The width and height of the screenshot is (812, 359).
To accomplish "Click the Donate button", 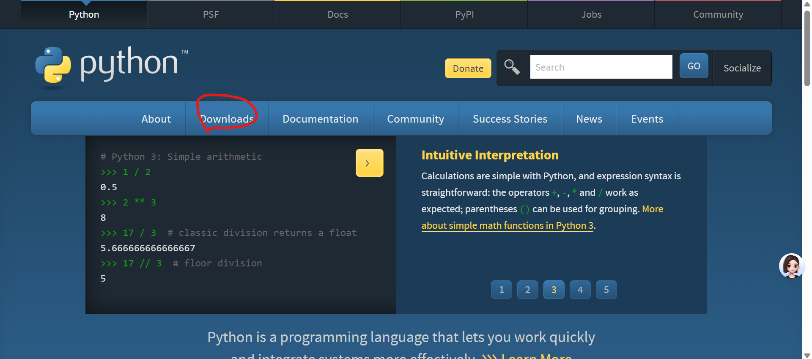I will (468, 69).
